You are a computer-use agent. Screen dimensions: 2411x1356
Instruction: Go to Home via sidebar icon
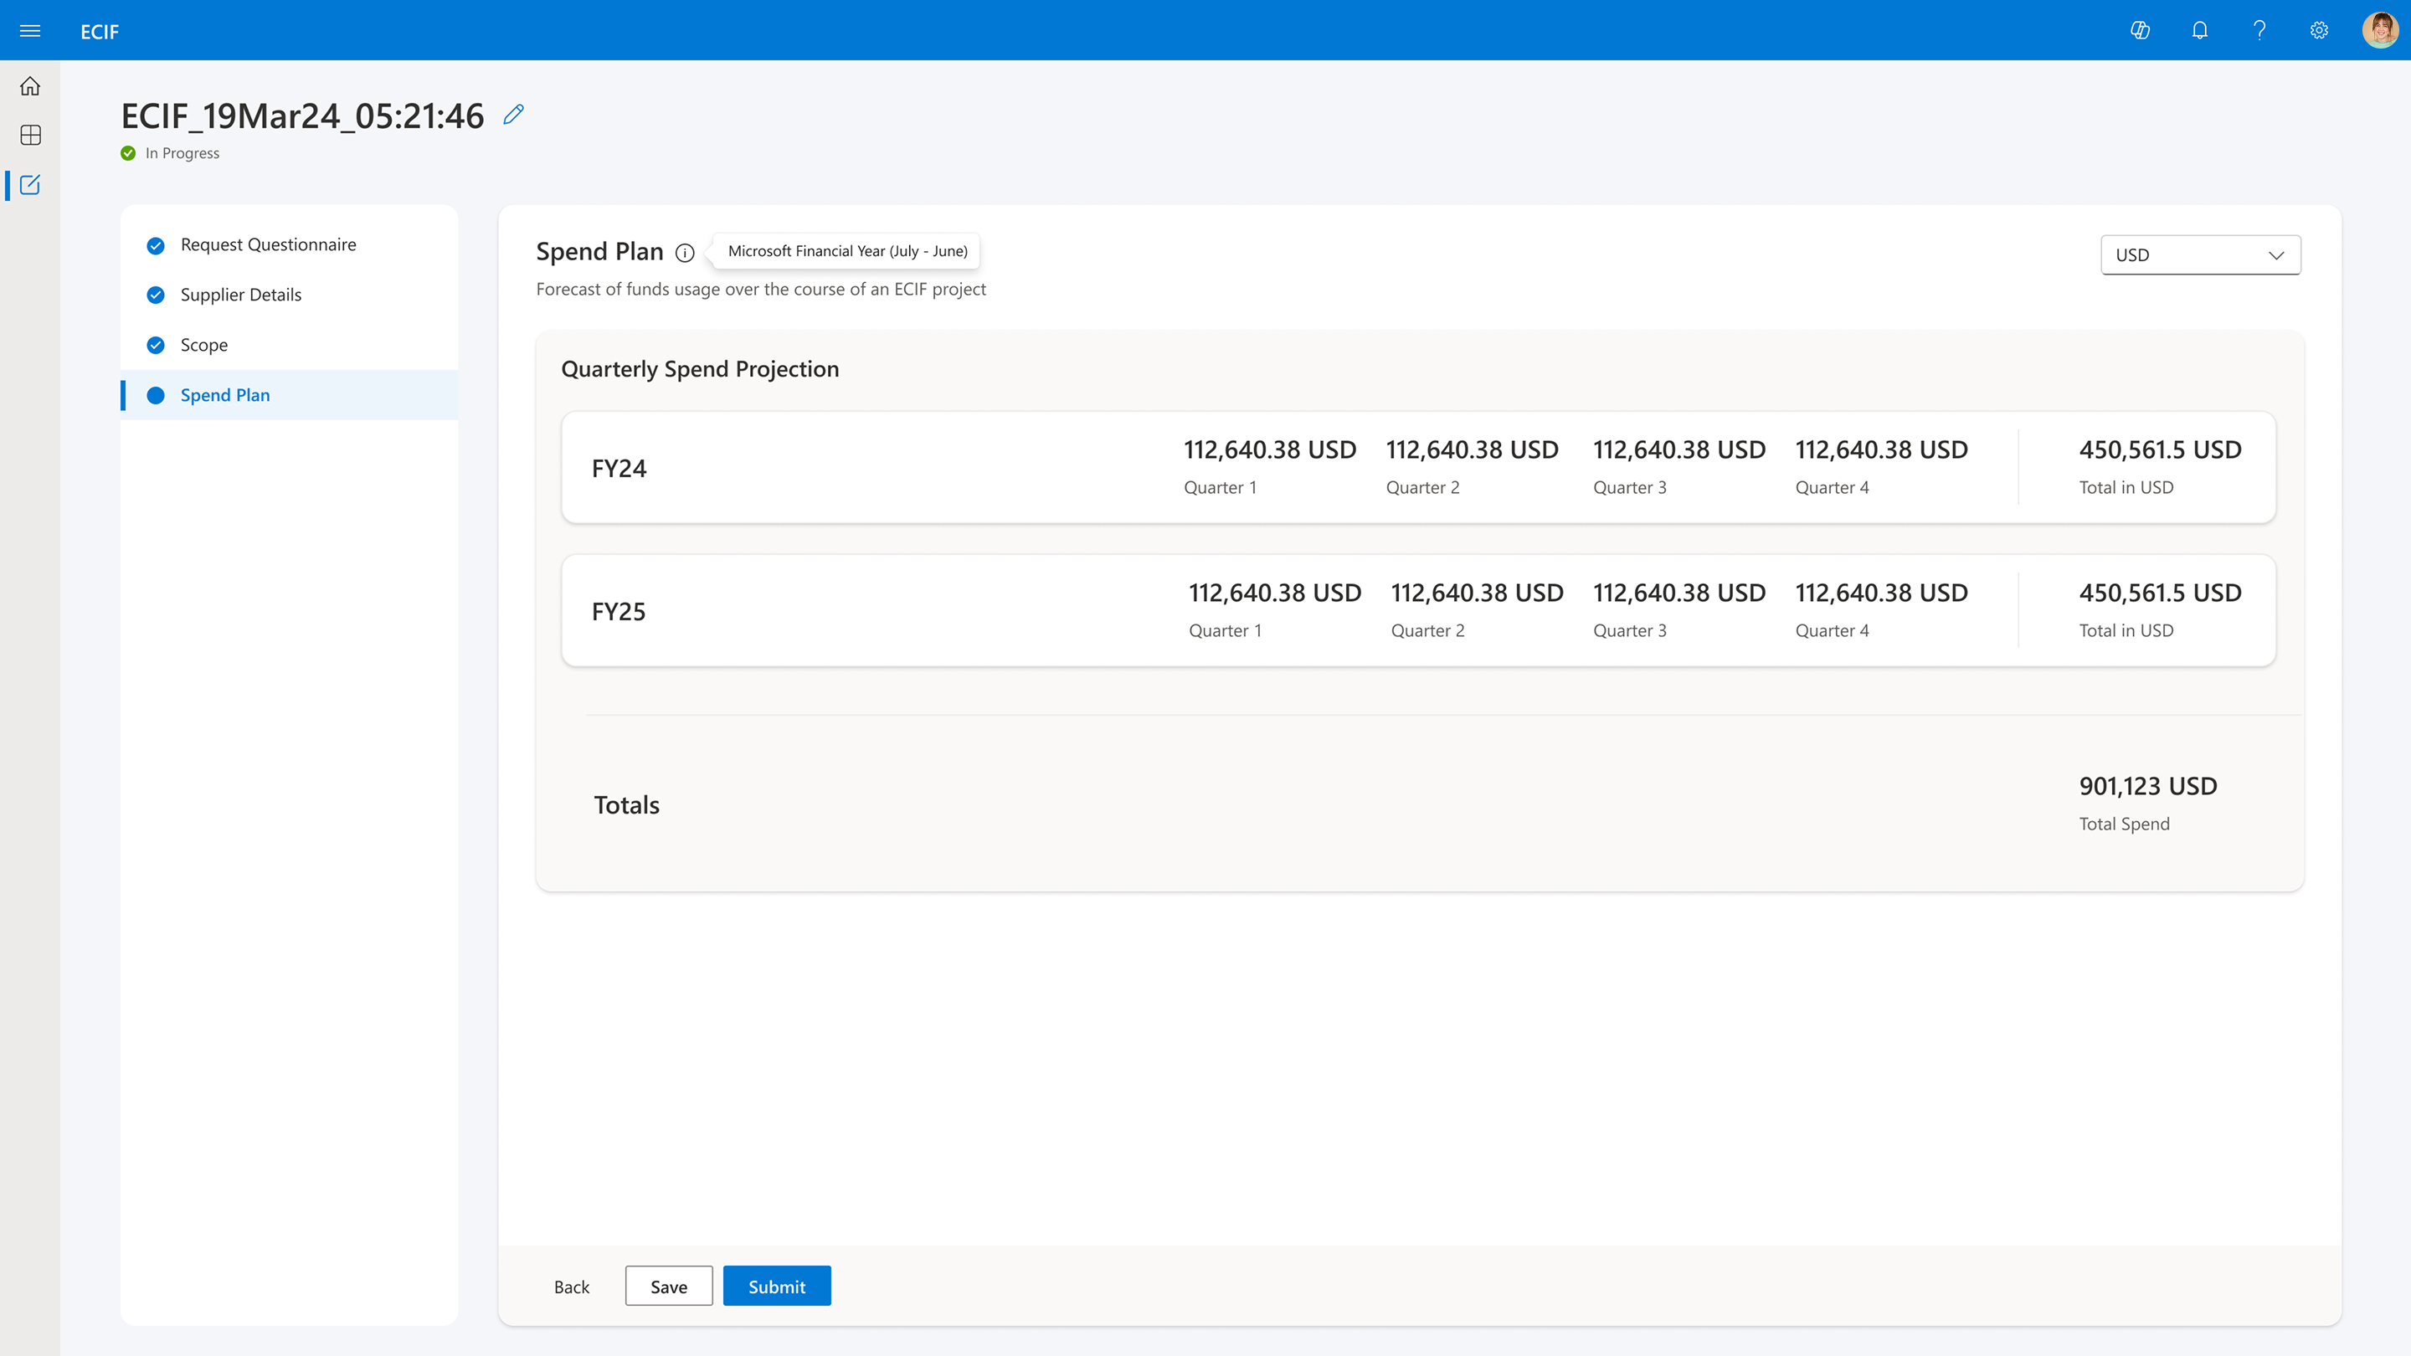tap(30, 86)
